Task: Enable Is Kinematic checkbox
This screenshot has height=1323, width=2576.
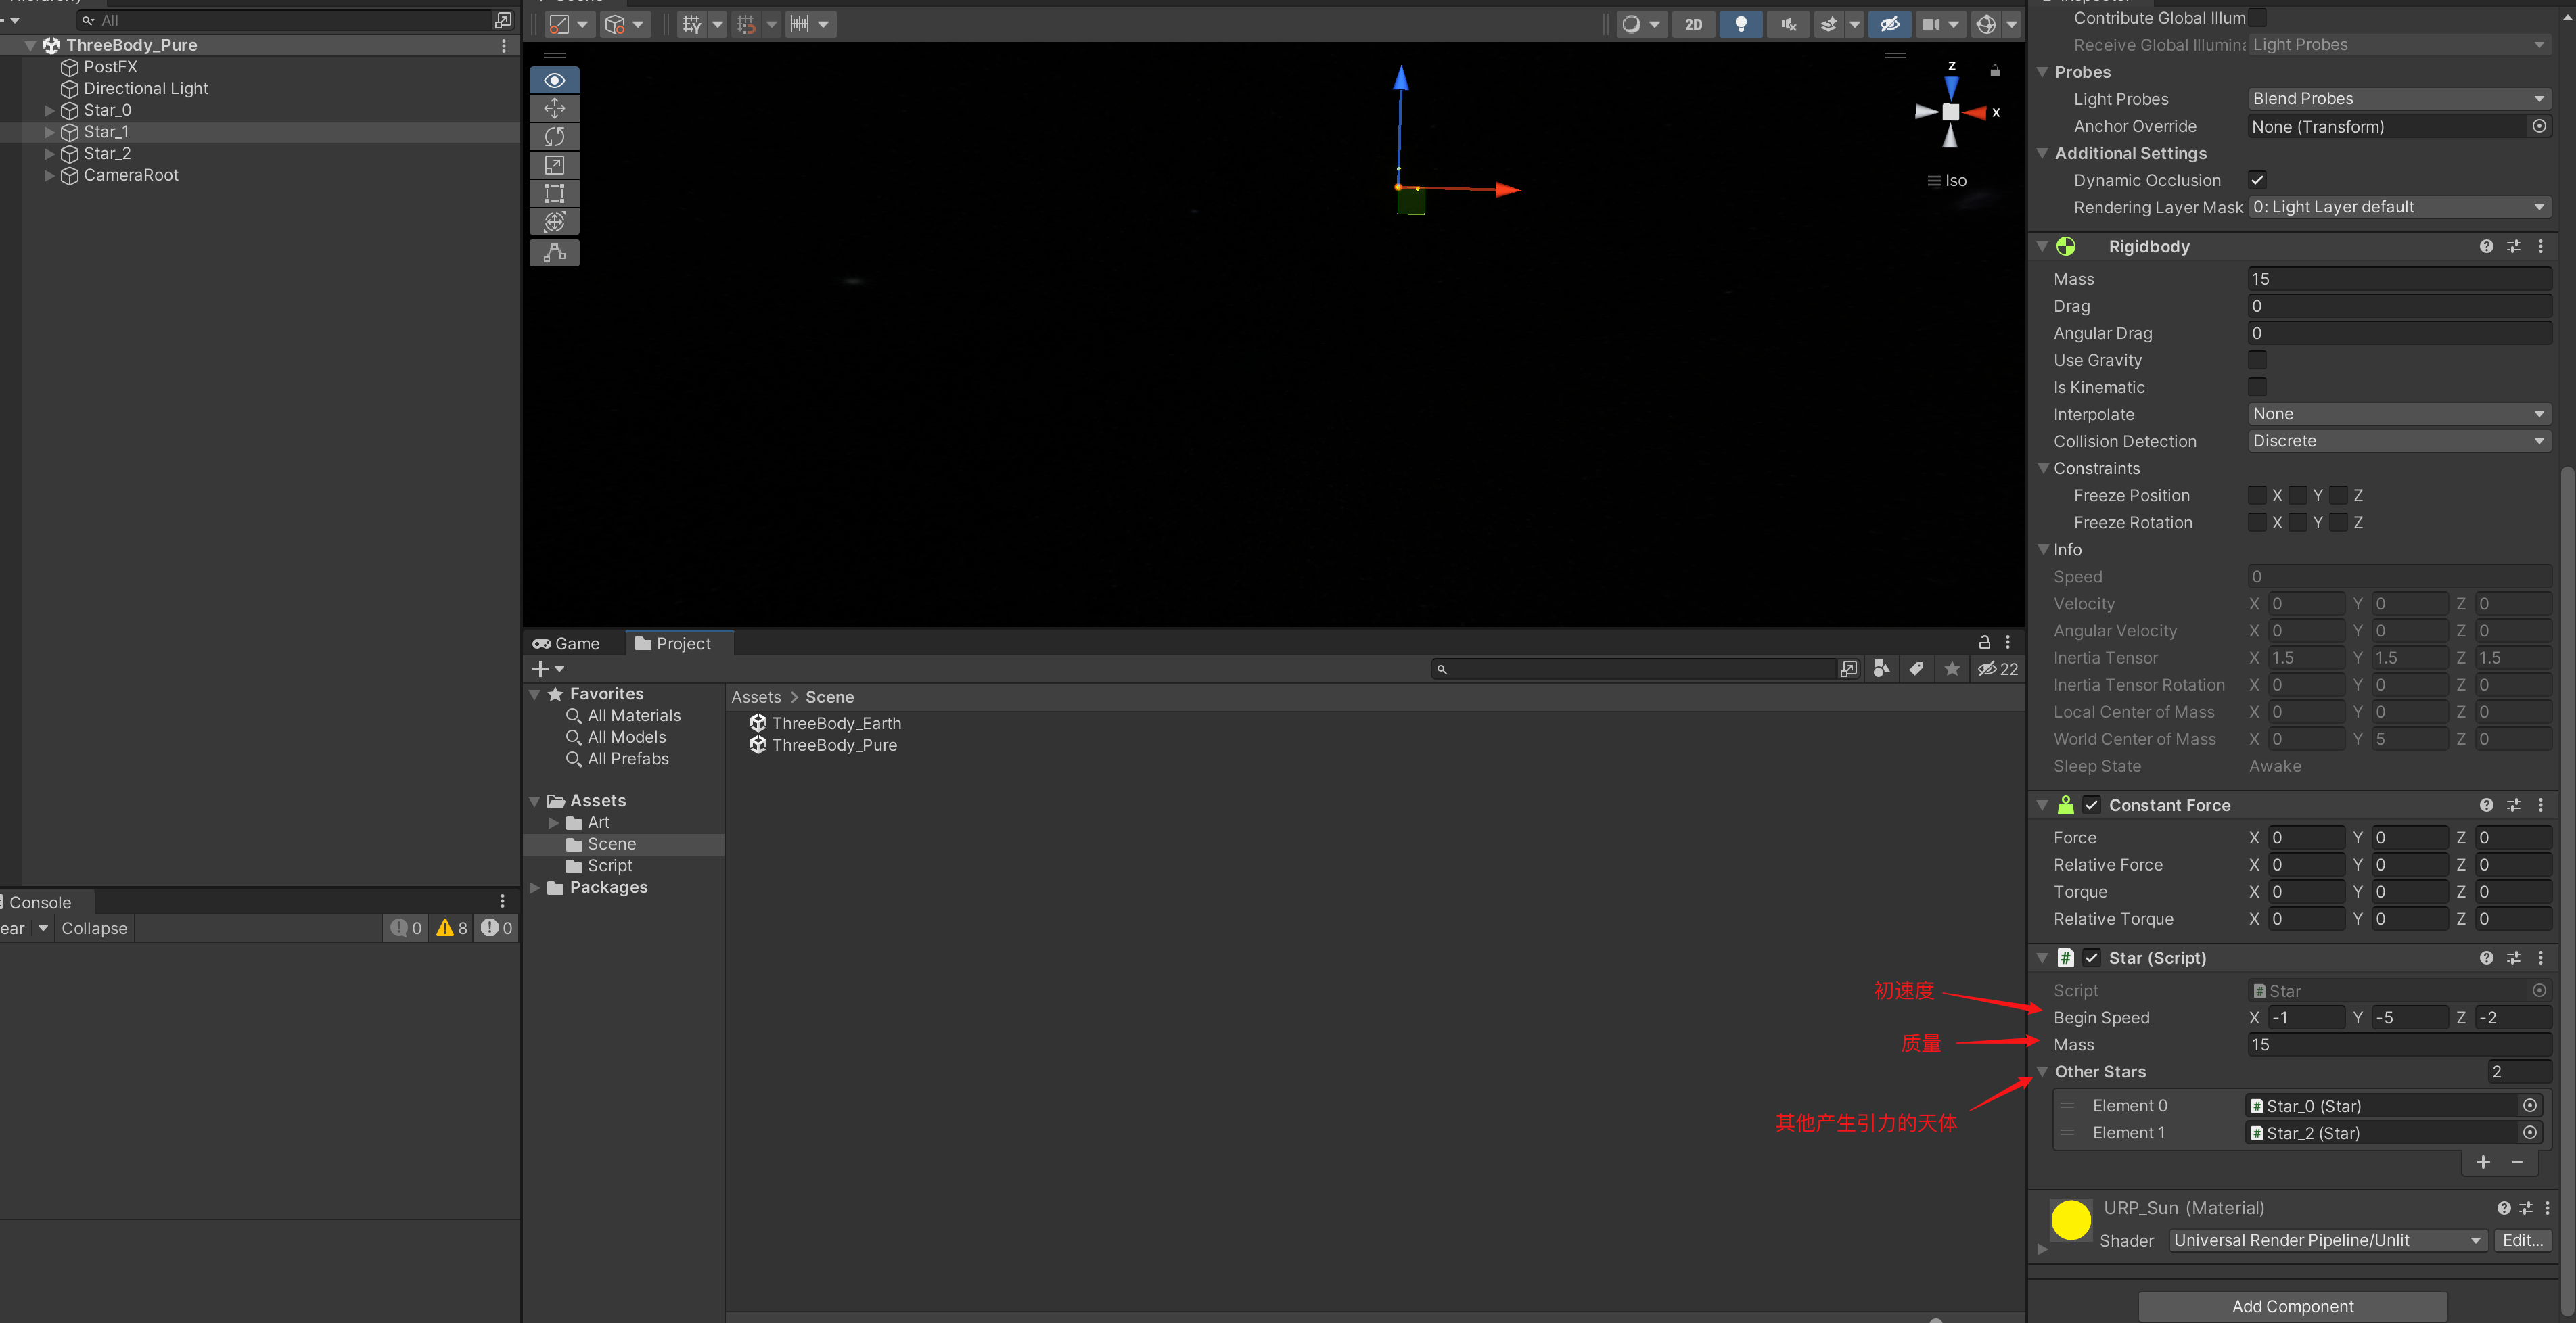Action: point(2258,387)
